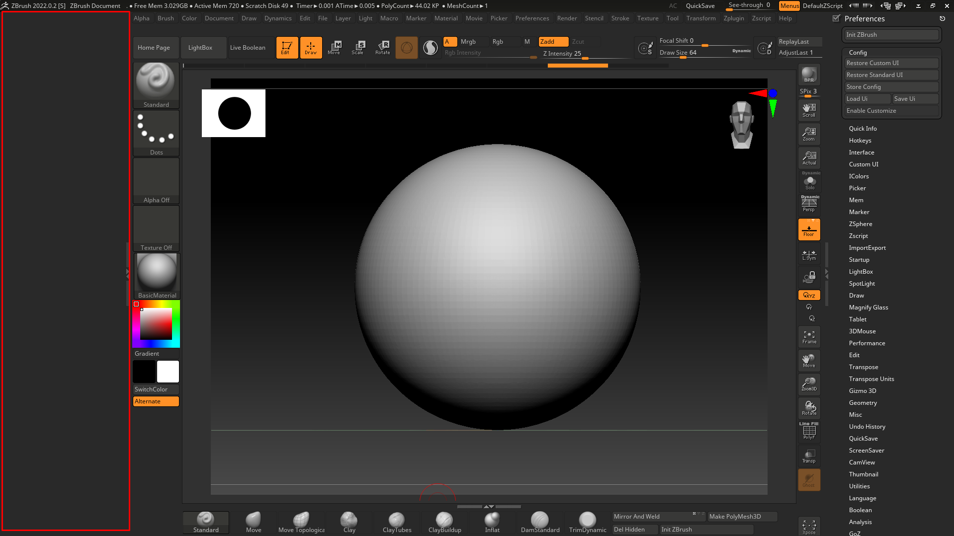The width and height of the screenshot is (954, 536).
Task: Expand the Hotkeys preferences section
Action: pos(860,141)
